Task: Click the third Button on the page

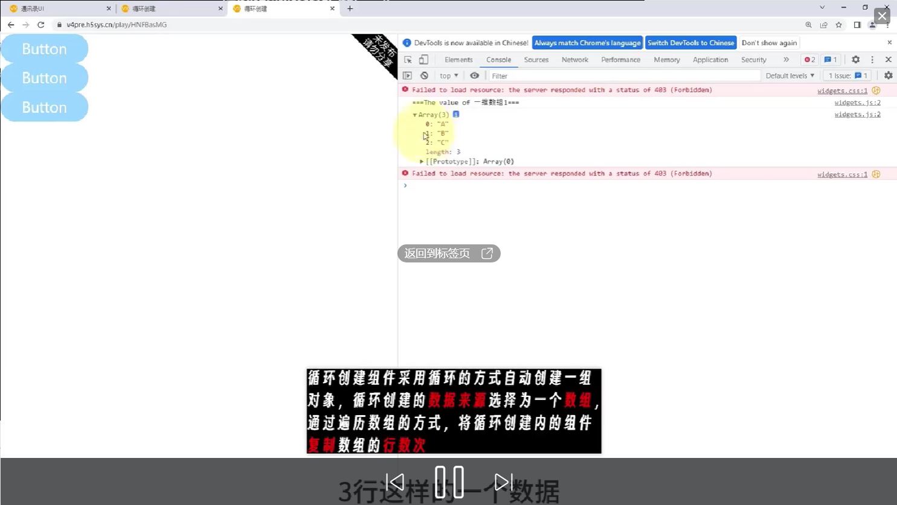Action: pos(44,107)
